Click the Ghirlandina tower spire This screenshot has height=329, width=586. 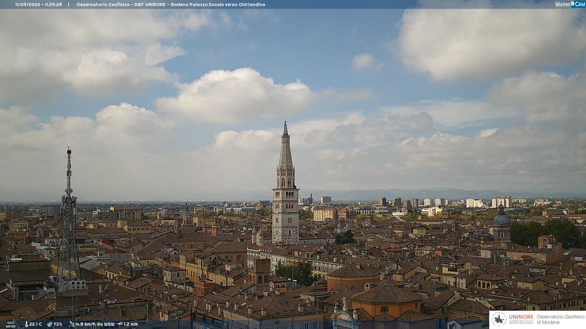point(286,146)
